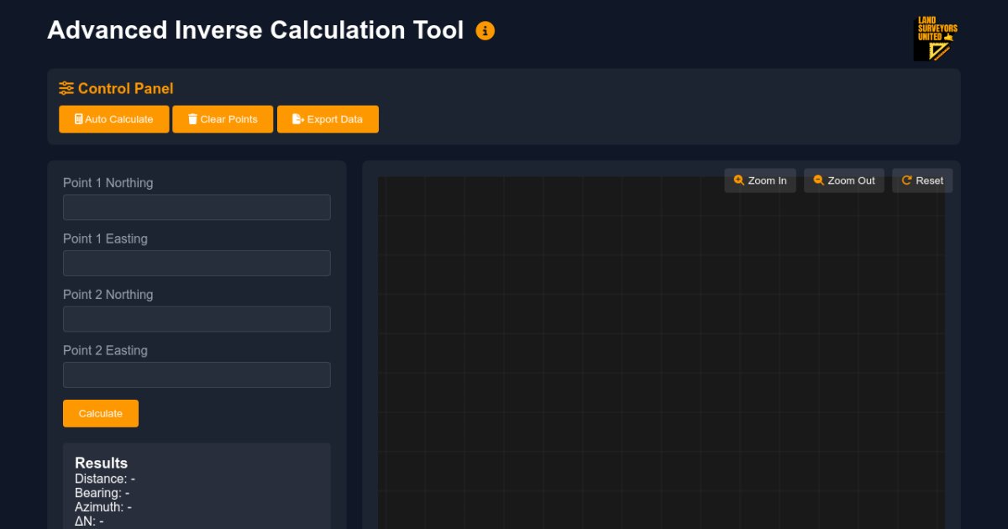Click the Advanced Inverse Calculation Tool title

[x=255, y=30]
